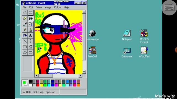Click the current foreground/background color box
The image size is (177, 99).
coord(25,83)
